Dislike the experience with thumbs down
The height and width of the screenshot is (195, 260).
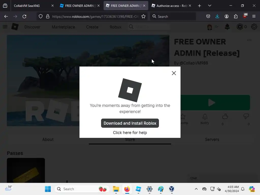click(x=246, y=116)
